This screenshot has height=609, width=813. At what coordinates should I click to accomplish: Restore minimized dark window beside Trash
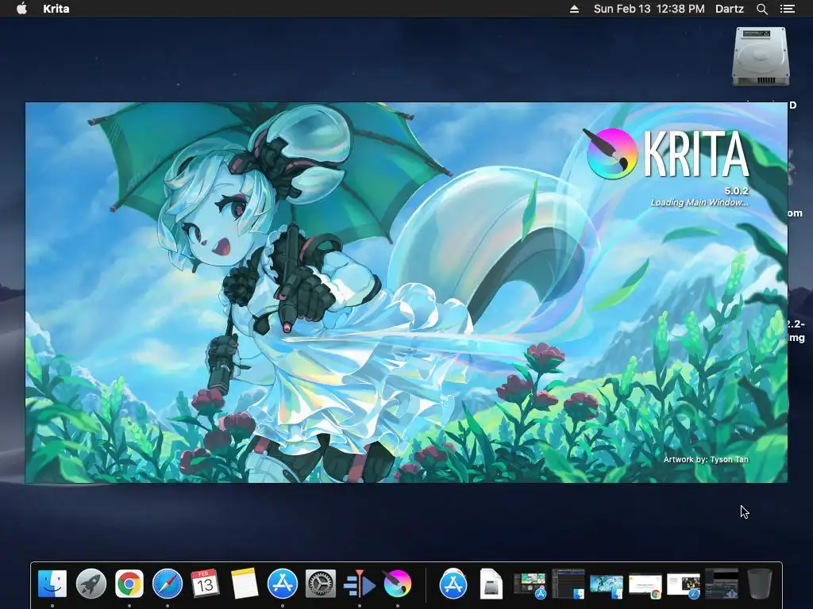coord(722,584)
